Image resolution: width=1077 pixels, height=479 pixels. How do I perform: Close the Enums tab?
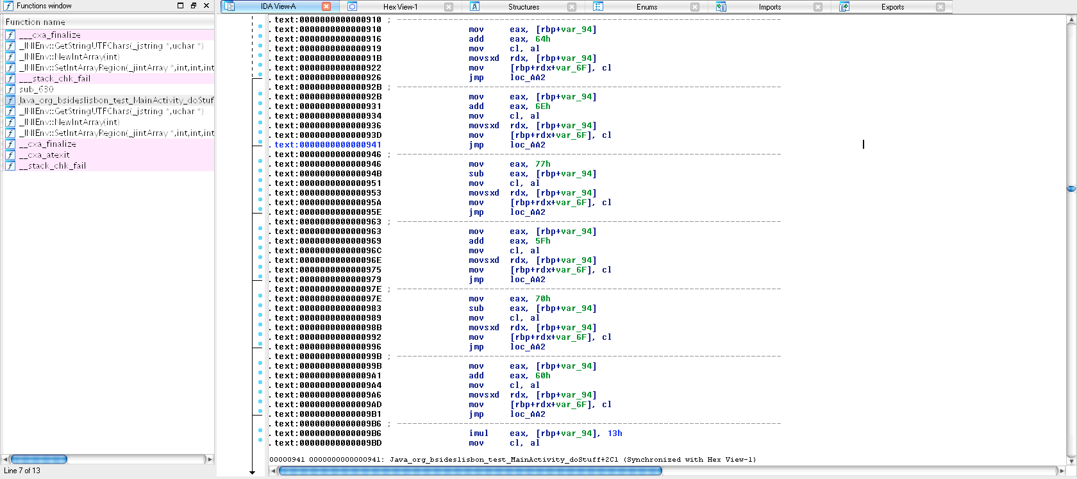(695, 7)
